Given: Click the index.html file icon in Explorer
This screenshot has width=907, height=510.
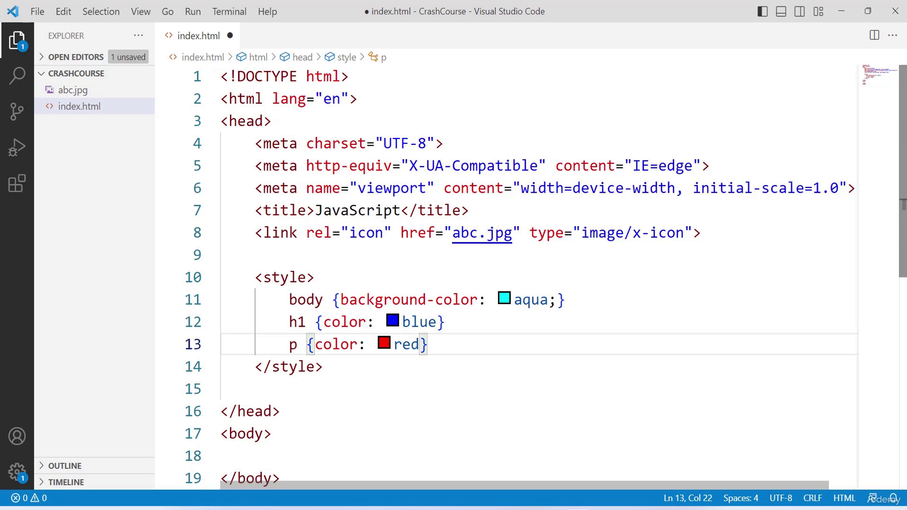Looking at the screenshot, I should pos(50,106).
